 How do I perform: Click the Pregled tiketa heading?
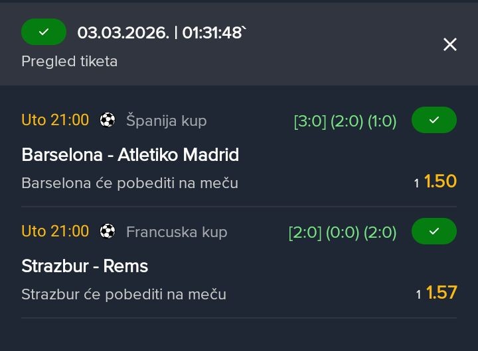[x=69, y=62]
